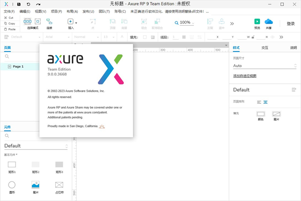Click the Share (共享) cloud icon
Screen dimensions: 301x201
point(268,21)
